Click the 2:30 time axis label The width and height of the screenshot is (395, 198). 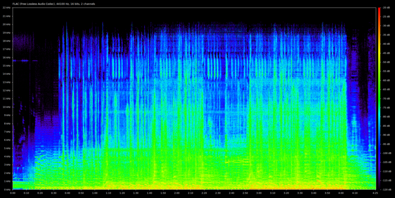point(218,193)
